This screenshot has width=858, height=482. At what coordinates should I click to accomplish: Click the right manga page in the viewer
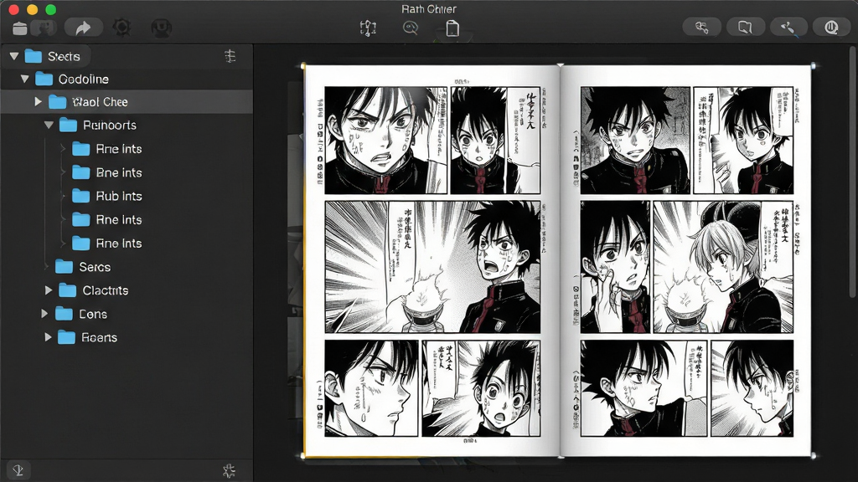(686, 261)
